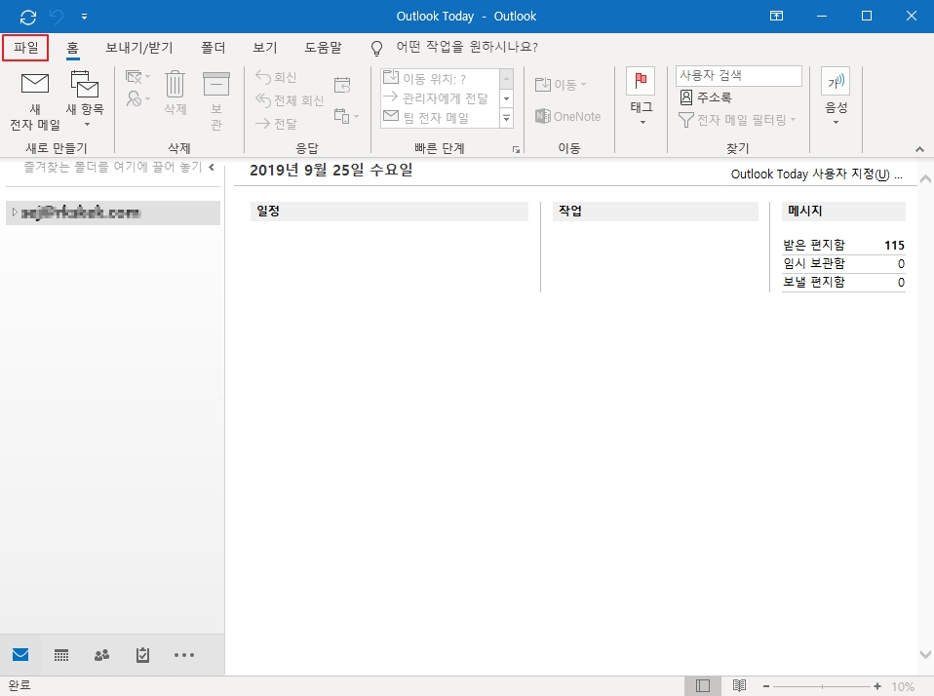934x696 pixels.
Task: Click the 보관 archive button
Action: (216, 100)
